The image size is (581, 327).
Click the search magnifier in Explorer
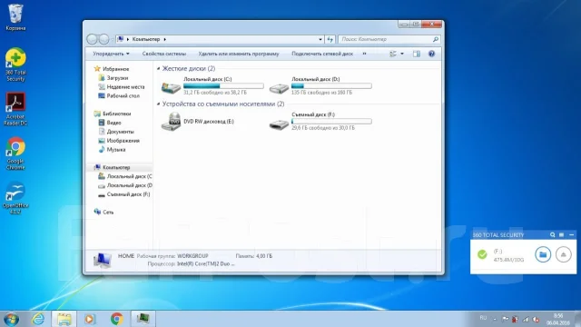pyautogui.click(x=436, y=39)
